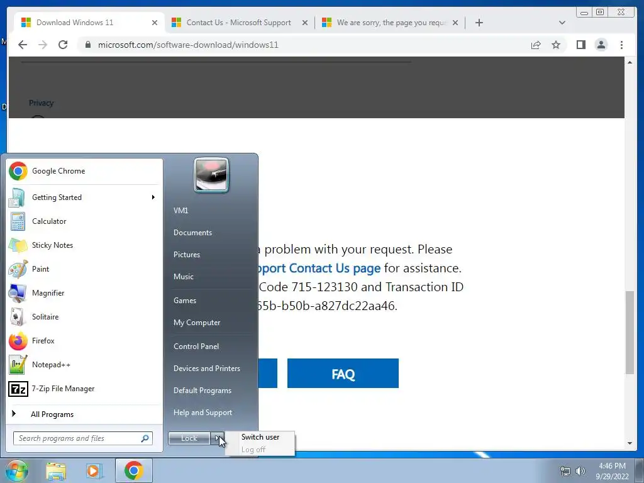The image size is (644, 483).
Task: Open 7-Zip File Manager entry
Action: [x=84, y=389]
